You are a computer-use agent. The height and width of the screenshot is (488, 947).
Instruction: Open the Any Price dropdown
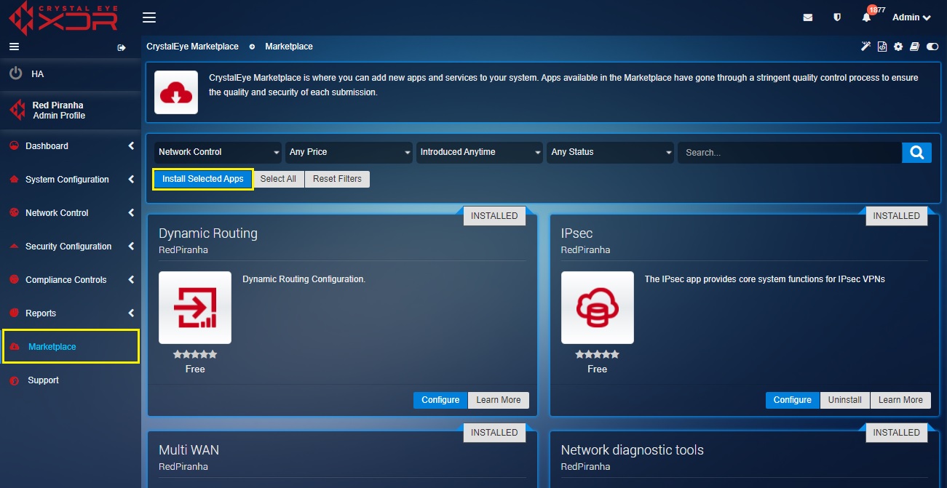click(349, 152)
